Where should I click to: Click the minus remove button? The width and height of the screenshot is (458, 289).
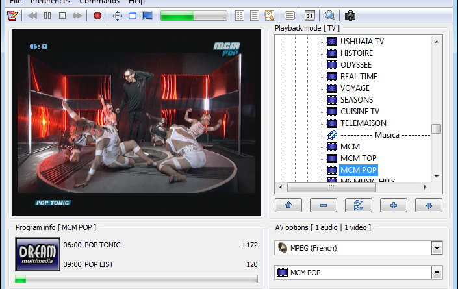click(x=324, y=205)
